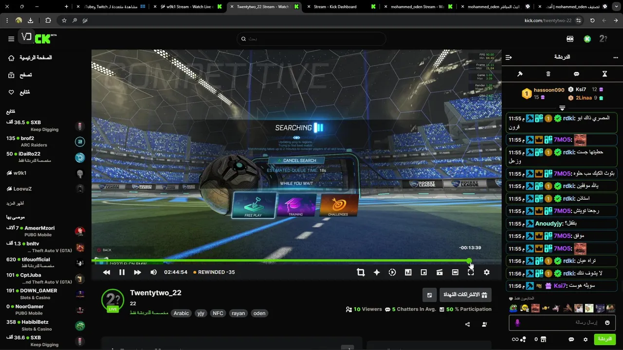The image size is (623, 350).
Task: Fast forward the stream playback
Action: tap(137, 272)
